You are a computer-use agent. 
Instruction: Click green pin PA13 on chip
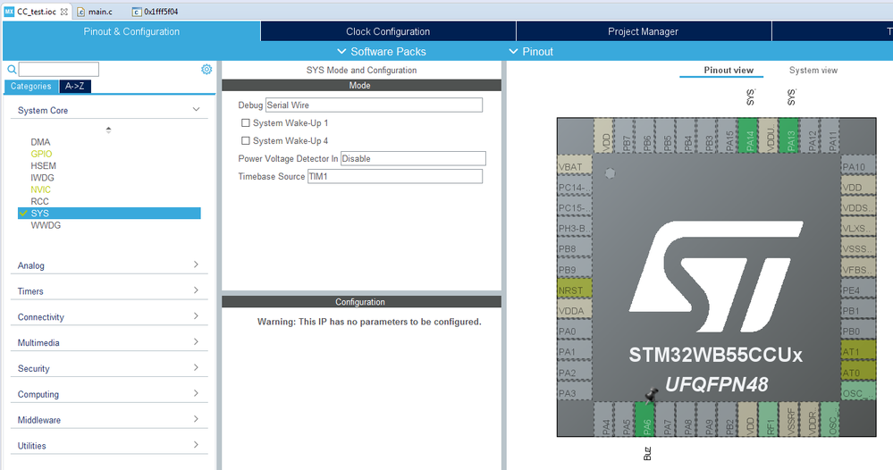pos(788,136)
